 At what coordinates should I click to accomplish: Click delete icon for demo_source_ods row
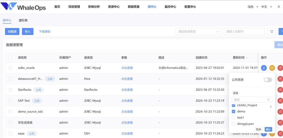280,112
